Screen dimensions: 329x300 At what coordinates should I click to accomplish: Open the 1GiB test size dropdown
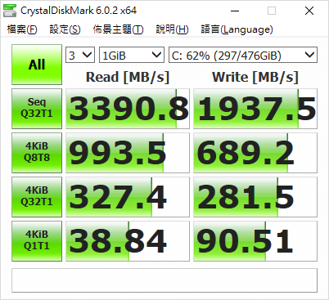click(x=132, y=55)
